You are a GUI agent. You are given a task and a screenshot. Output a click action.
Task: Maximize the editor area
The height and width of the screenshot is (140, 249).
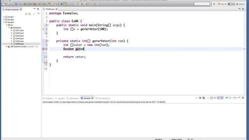[243, 9]
